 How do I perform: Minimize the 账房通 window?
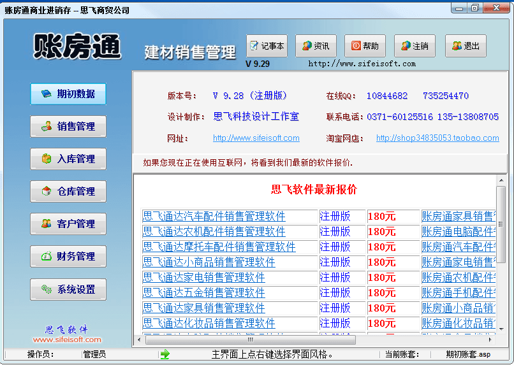coord(459,8)
